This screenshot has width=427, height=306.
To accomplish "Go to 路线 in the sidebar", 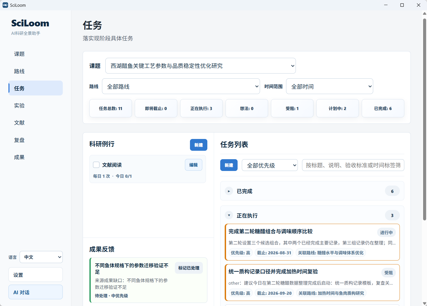I will click(x=36, y=71).
